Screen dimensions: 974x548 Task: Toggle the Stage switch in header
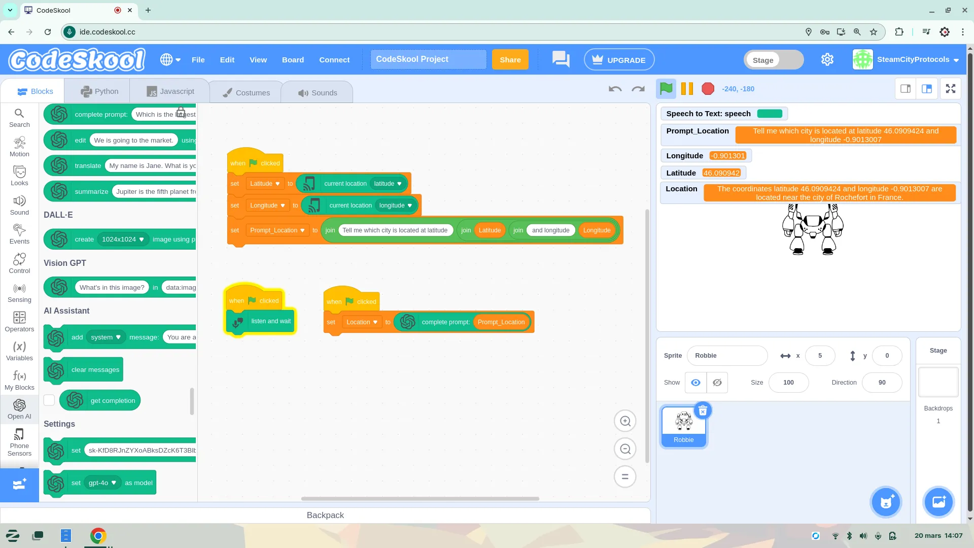[x=774, y=60]
